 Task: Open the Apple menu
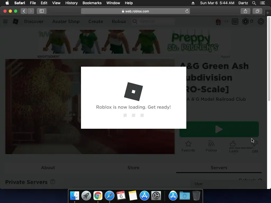[7, 3]
